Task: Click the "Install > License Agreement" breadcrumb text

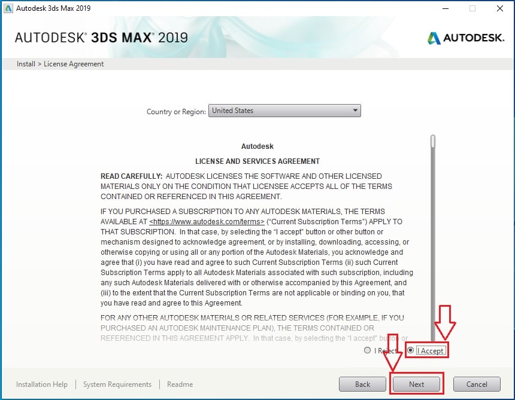Action: pyautogui.click(x=60, y=64)
